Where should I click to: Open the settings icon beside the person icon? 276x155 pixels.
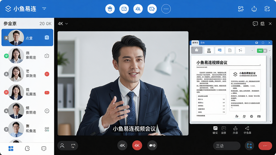(x=73, y=146)
